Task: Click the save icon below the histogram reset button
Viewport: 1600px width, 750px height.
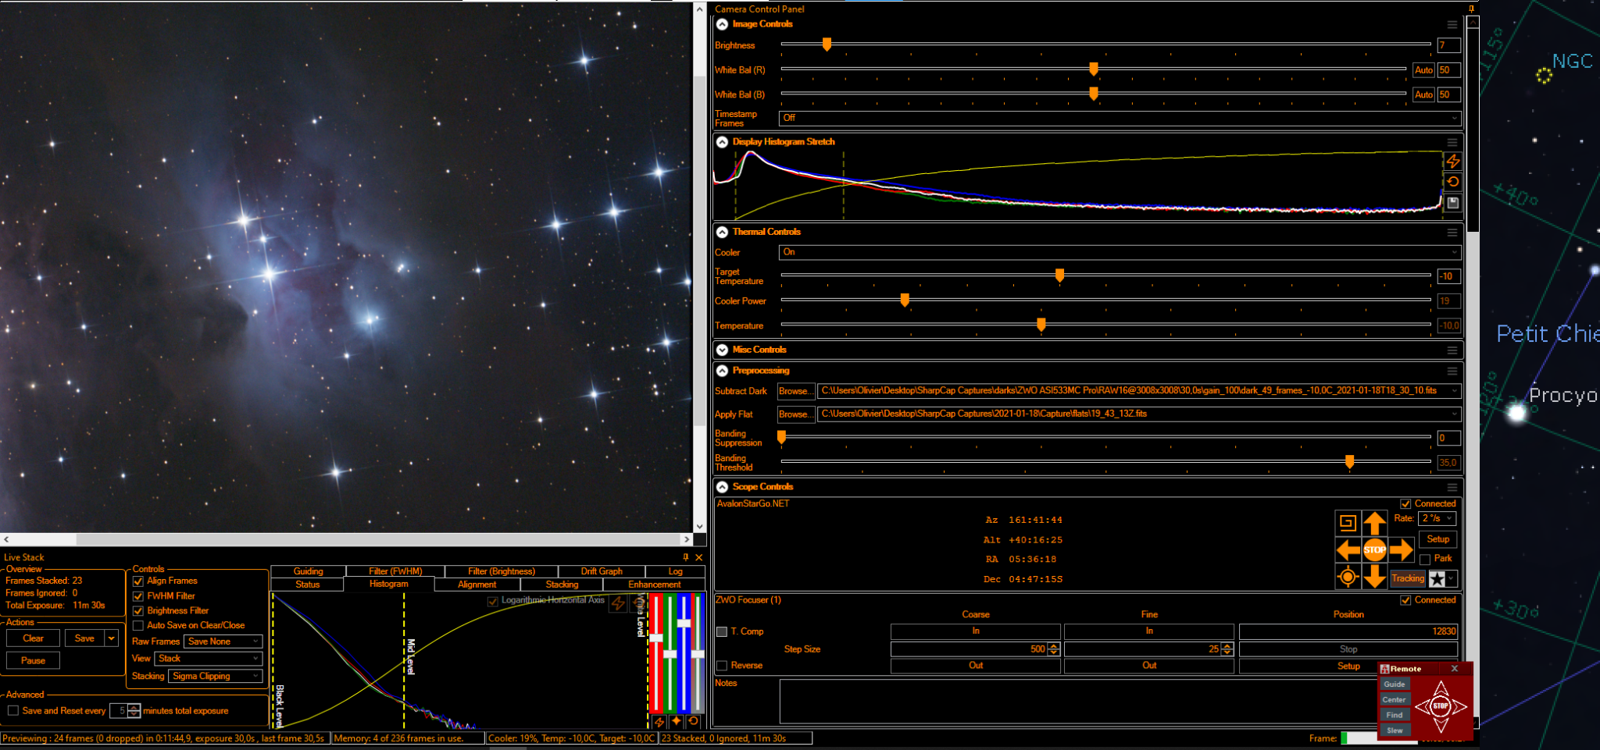Action: click(x=1452, y=203)
